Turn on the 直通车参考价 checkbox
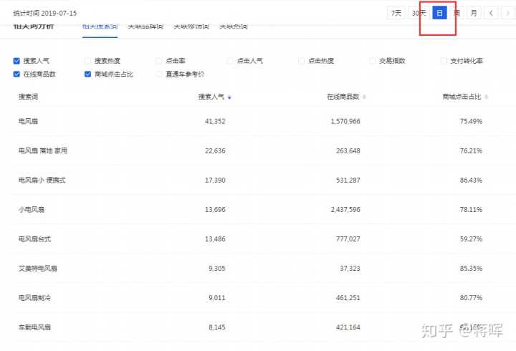Image resolution: width=516 pixels, height=351 pixels. tap(159, 74)
